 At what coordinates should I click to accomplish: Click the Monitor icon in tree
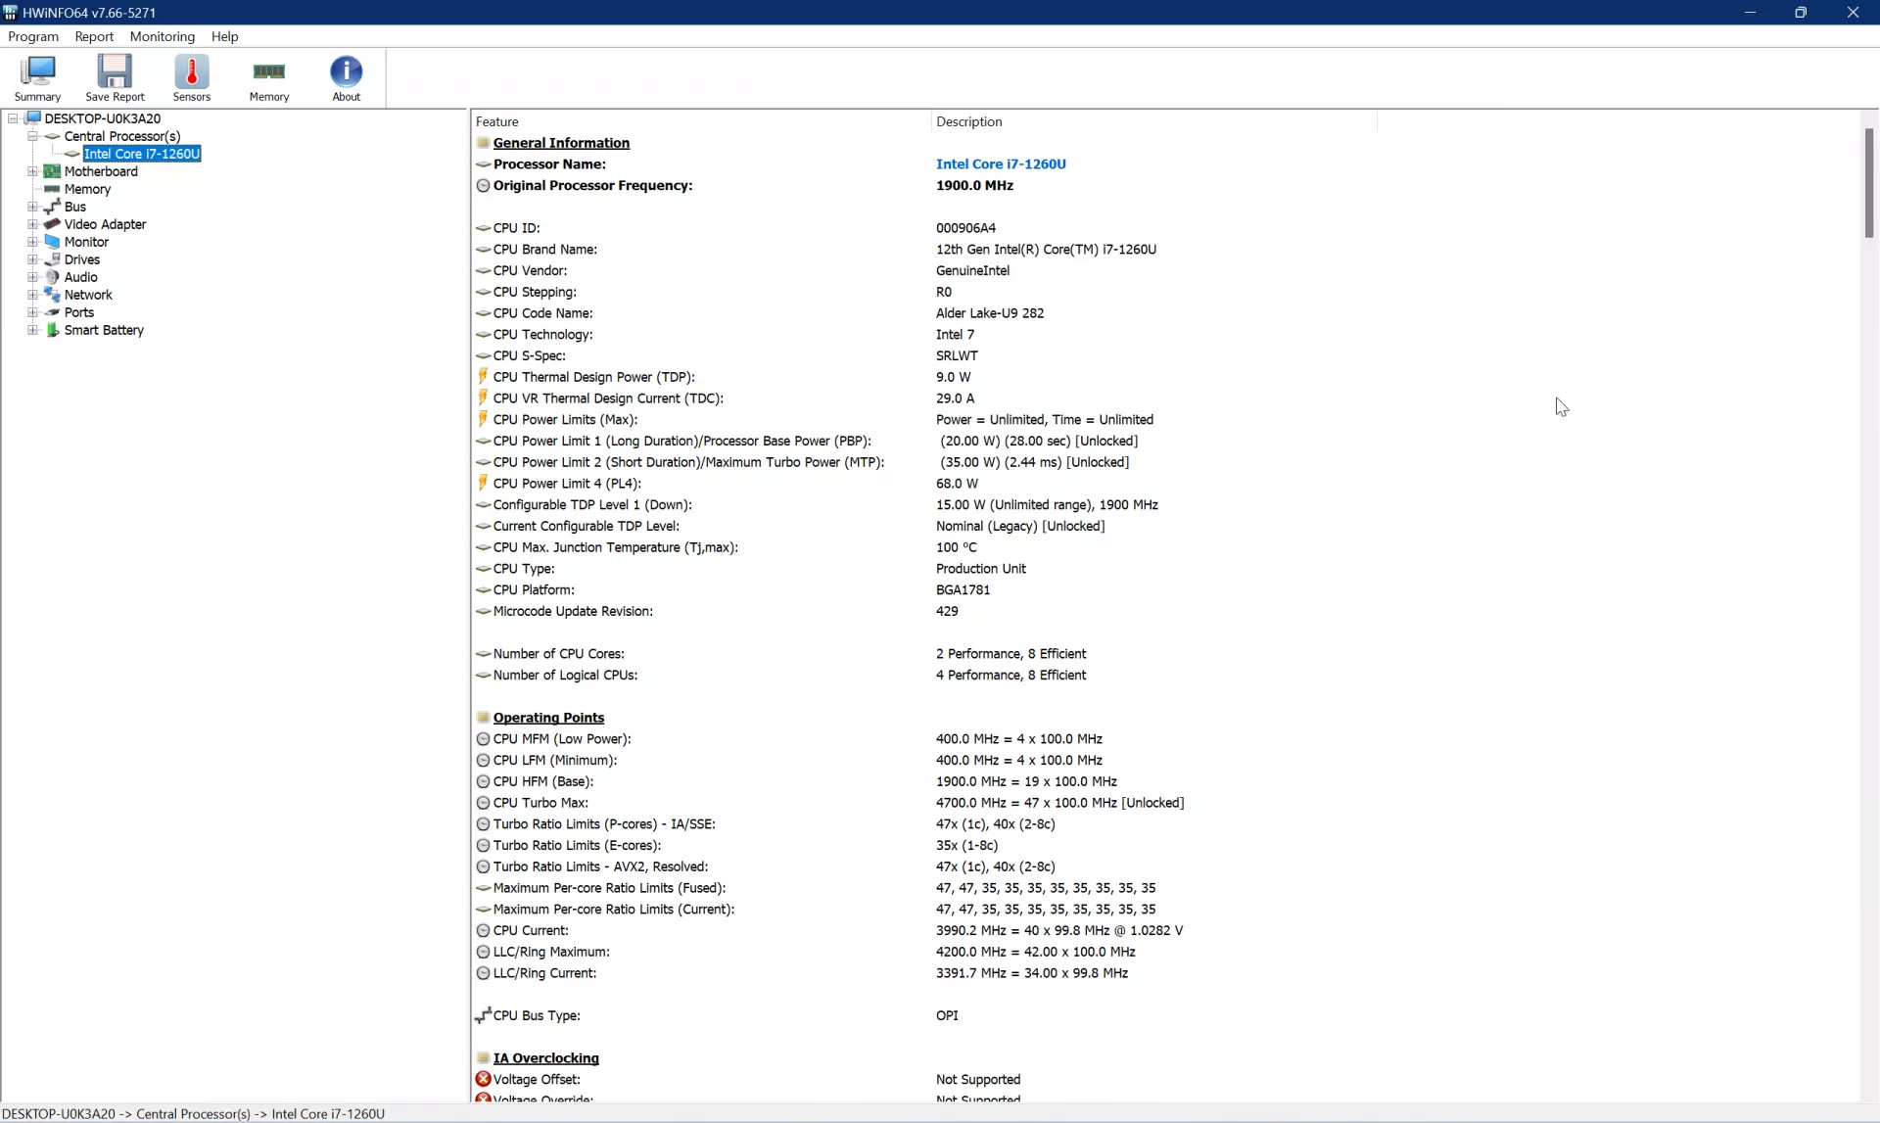[x=53, y=242]
